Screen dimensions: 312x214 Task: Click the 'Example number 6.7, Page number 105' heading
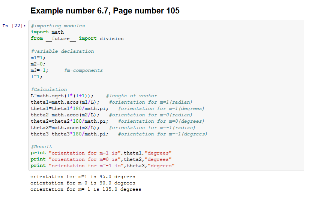coord(105,11)
